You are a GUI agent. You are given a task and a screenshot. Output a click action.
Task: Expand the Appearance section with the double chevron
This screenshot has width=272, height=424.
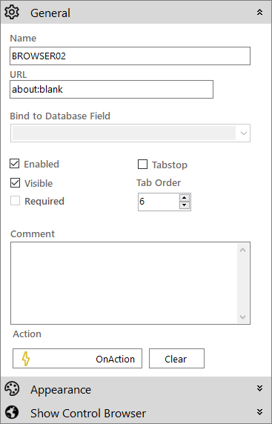(x=259, y=388)
